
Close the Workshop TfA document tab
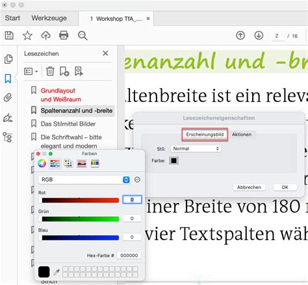pyautogui.click(x=148, y=19)
